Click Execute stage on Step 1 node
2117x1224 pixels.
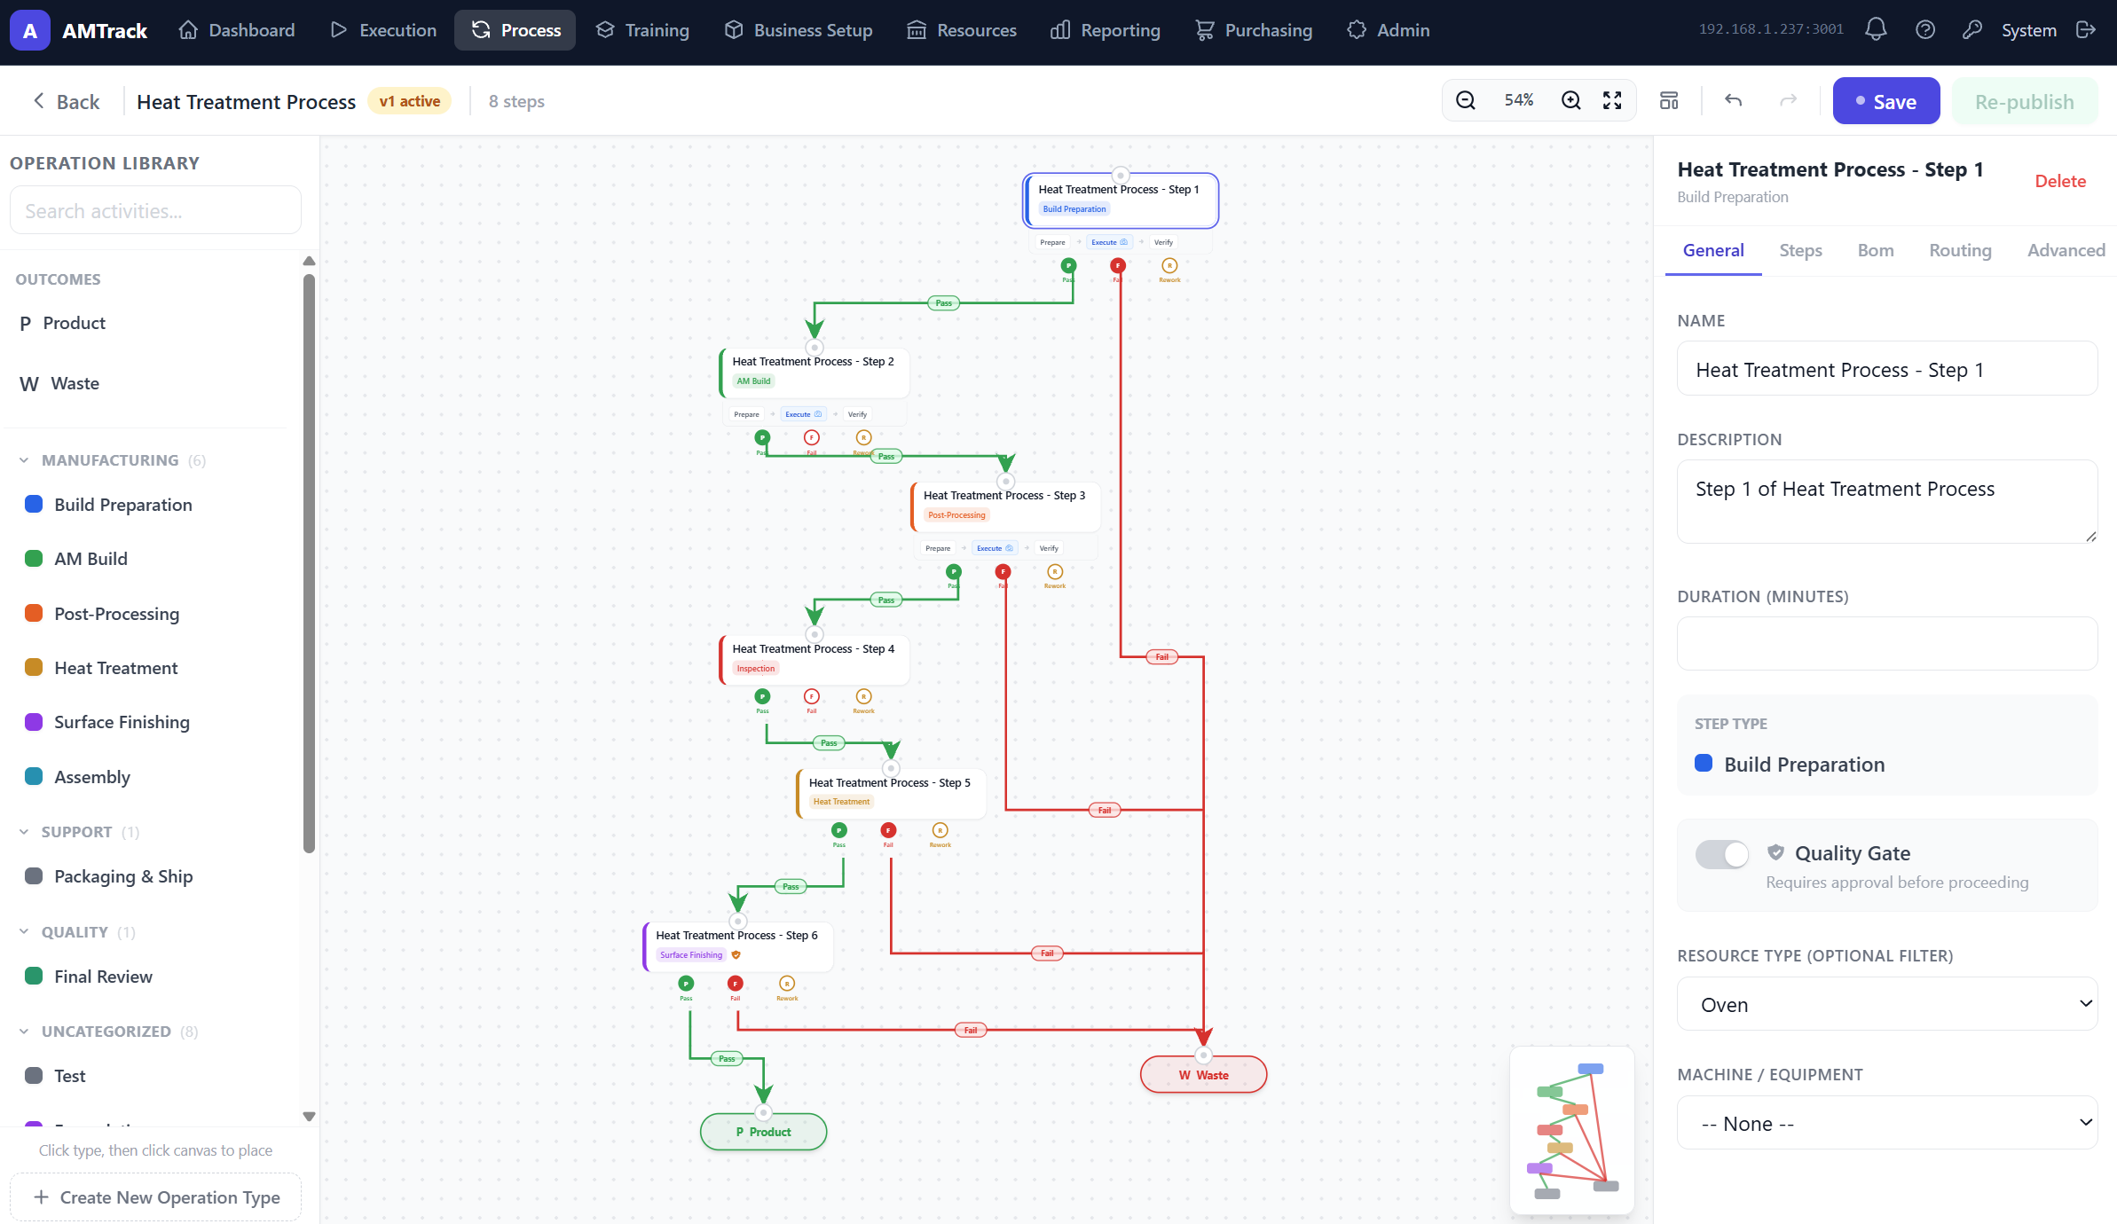(x=1109, y=242)
